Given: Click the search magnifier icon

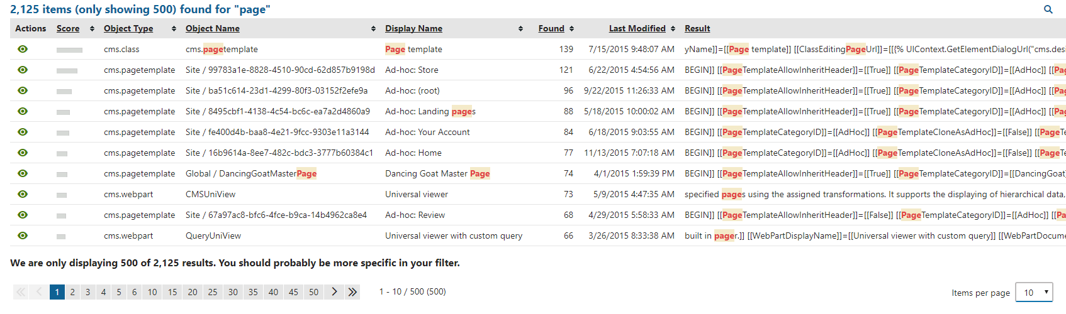Looking at the screenshot, I should (x=1048, y=9).
